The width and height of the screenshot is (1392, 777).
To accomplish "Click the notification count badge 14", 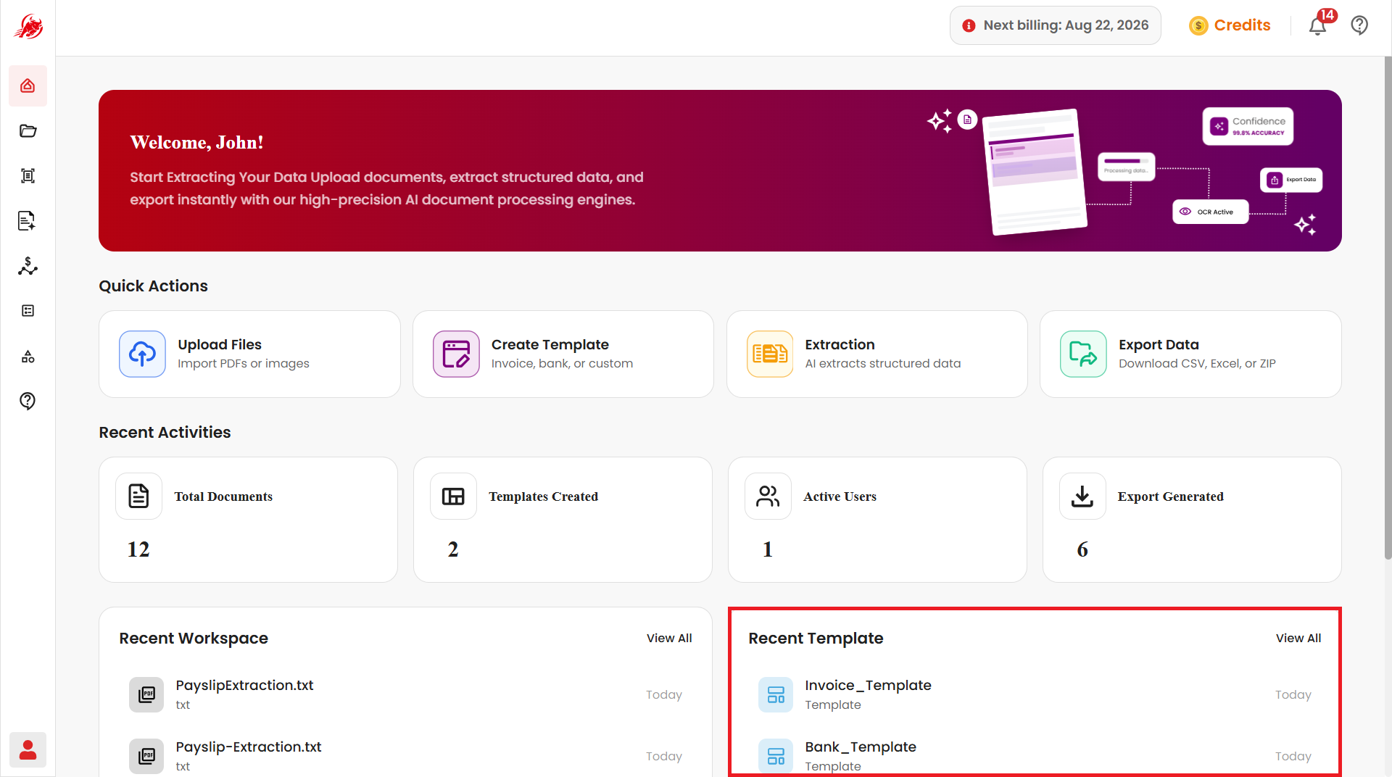I will tap(1327, 15).
